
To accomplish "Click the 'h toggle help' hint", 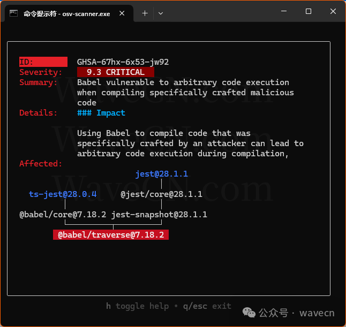I will (137, 306).
